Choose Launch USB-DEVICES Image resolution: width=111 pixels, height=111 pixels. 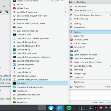[40, 61]
